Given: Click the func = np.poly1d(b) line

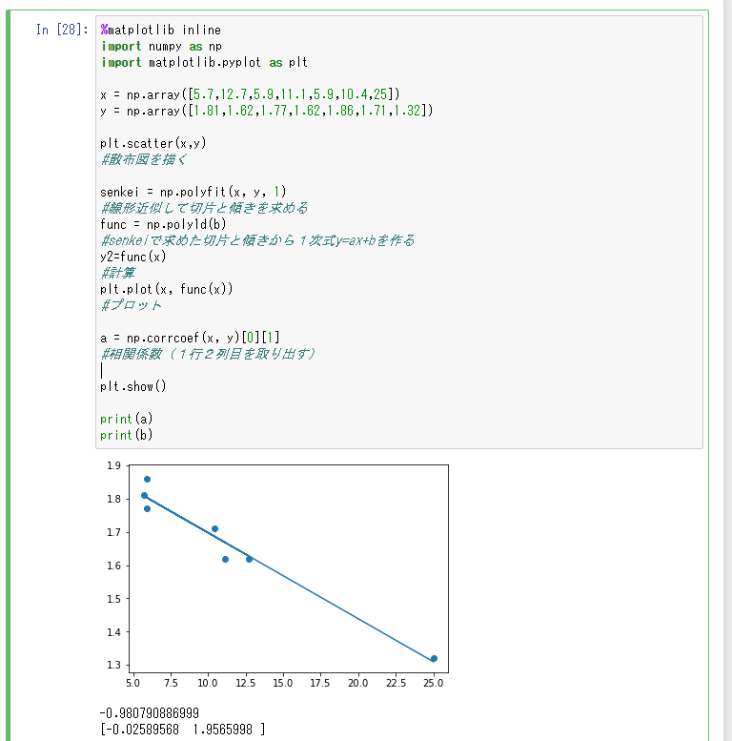Looking at the screenshot, I should (163, 224).
